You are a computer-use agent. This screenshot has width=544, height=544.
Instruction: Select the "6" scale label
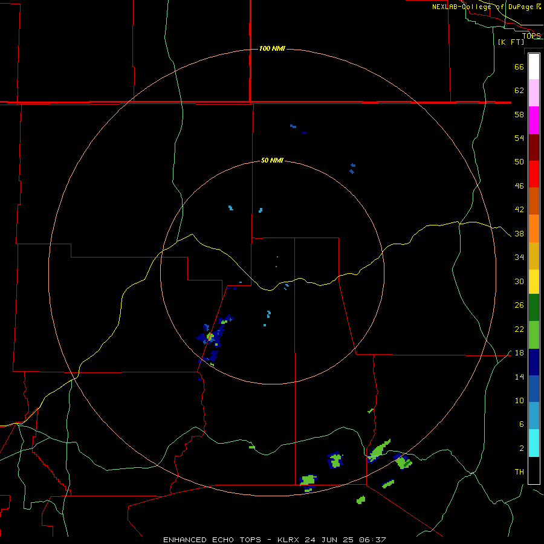click(x=521, y=424)
